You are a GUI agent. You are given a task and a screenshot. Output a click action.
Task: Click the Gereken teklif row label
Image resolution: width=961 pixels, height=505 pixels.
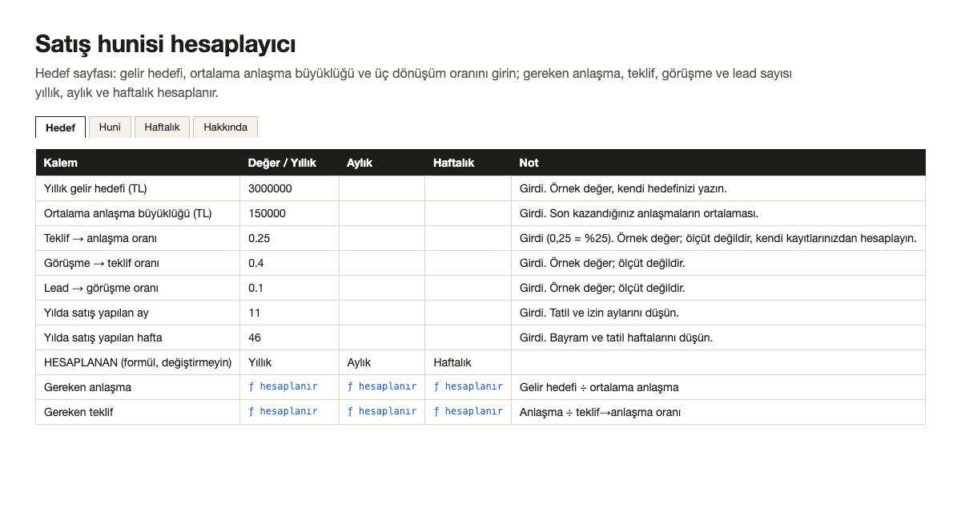tap(80, 412)
